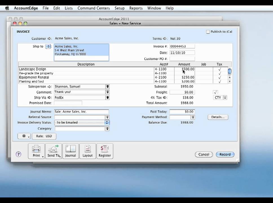Viewport: 273px width, 203px height.
Task: Expand the Category dropdown
Action: pos(107,129)
